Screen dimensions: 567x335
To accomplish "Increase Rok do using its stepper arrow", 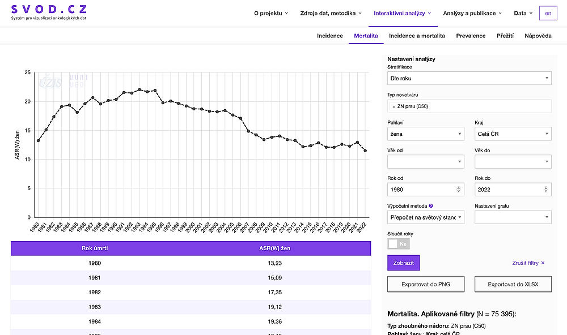I will (x=544, y=187).
